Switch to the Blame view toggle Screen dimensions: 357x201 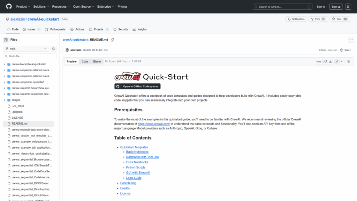click(97, 61)
